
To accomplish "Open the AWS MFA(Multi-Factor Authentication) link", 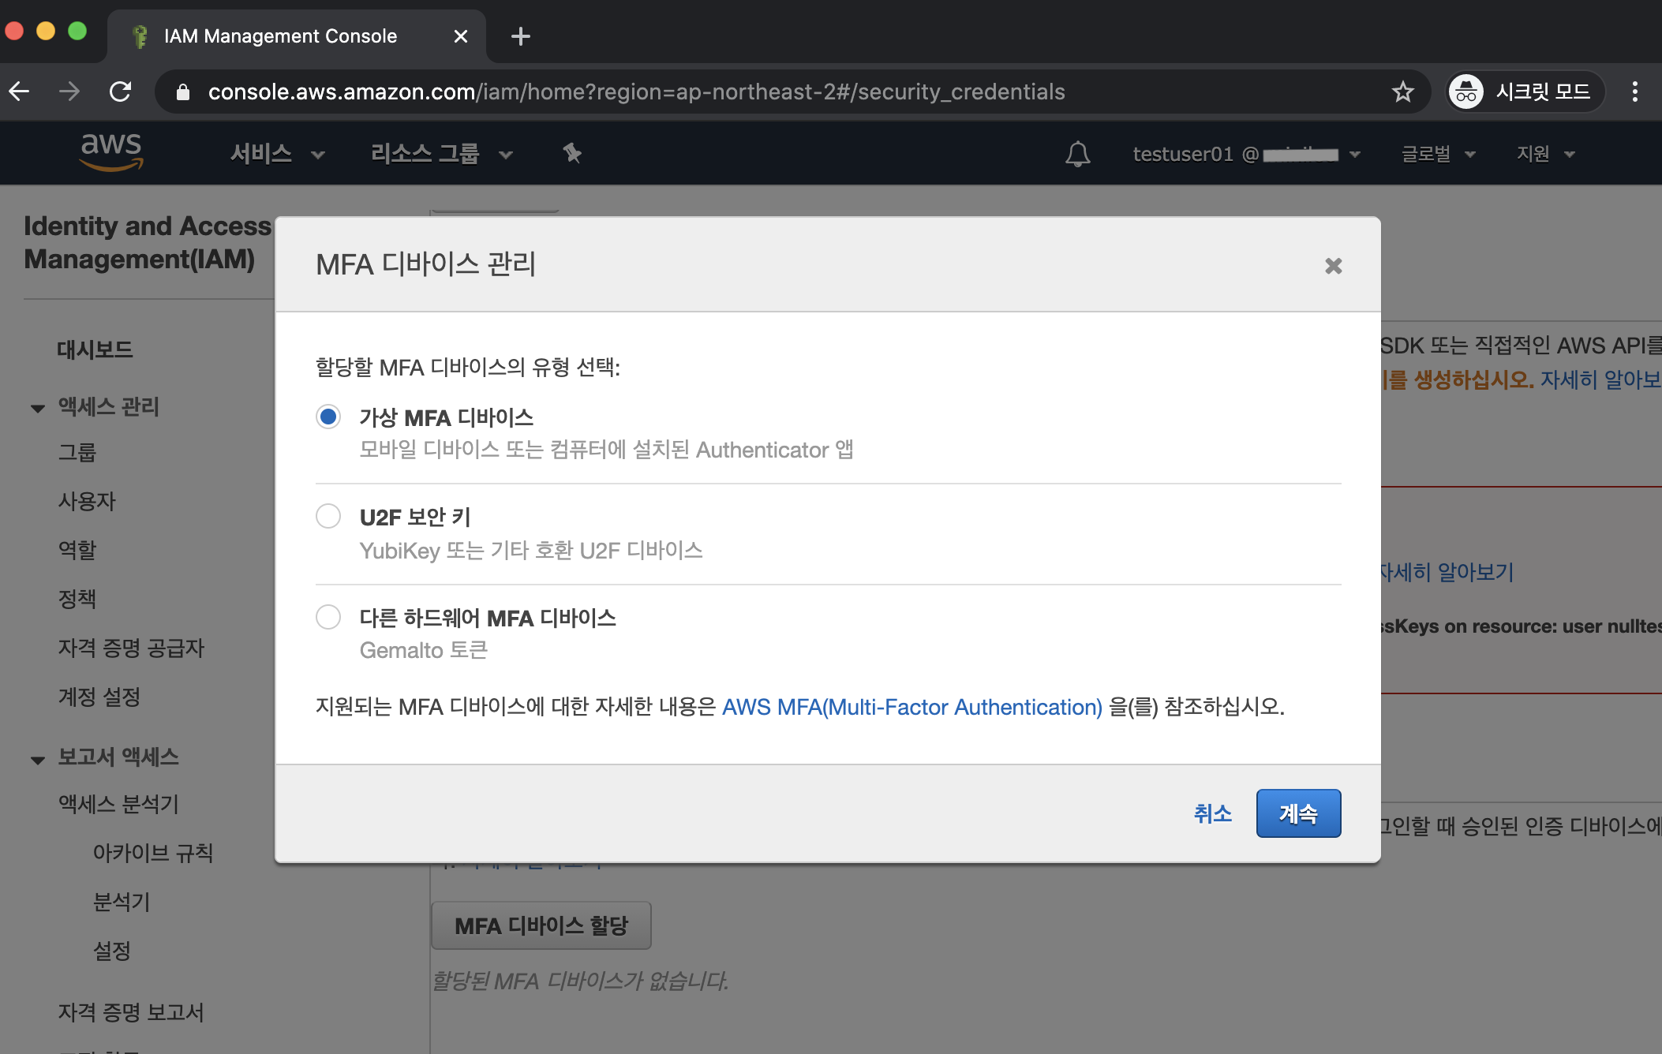I will (911, 707).
